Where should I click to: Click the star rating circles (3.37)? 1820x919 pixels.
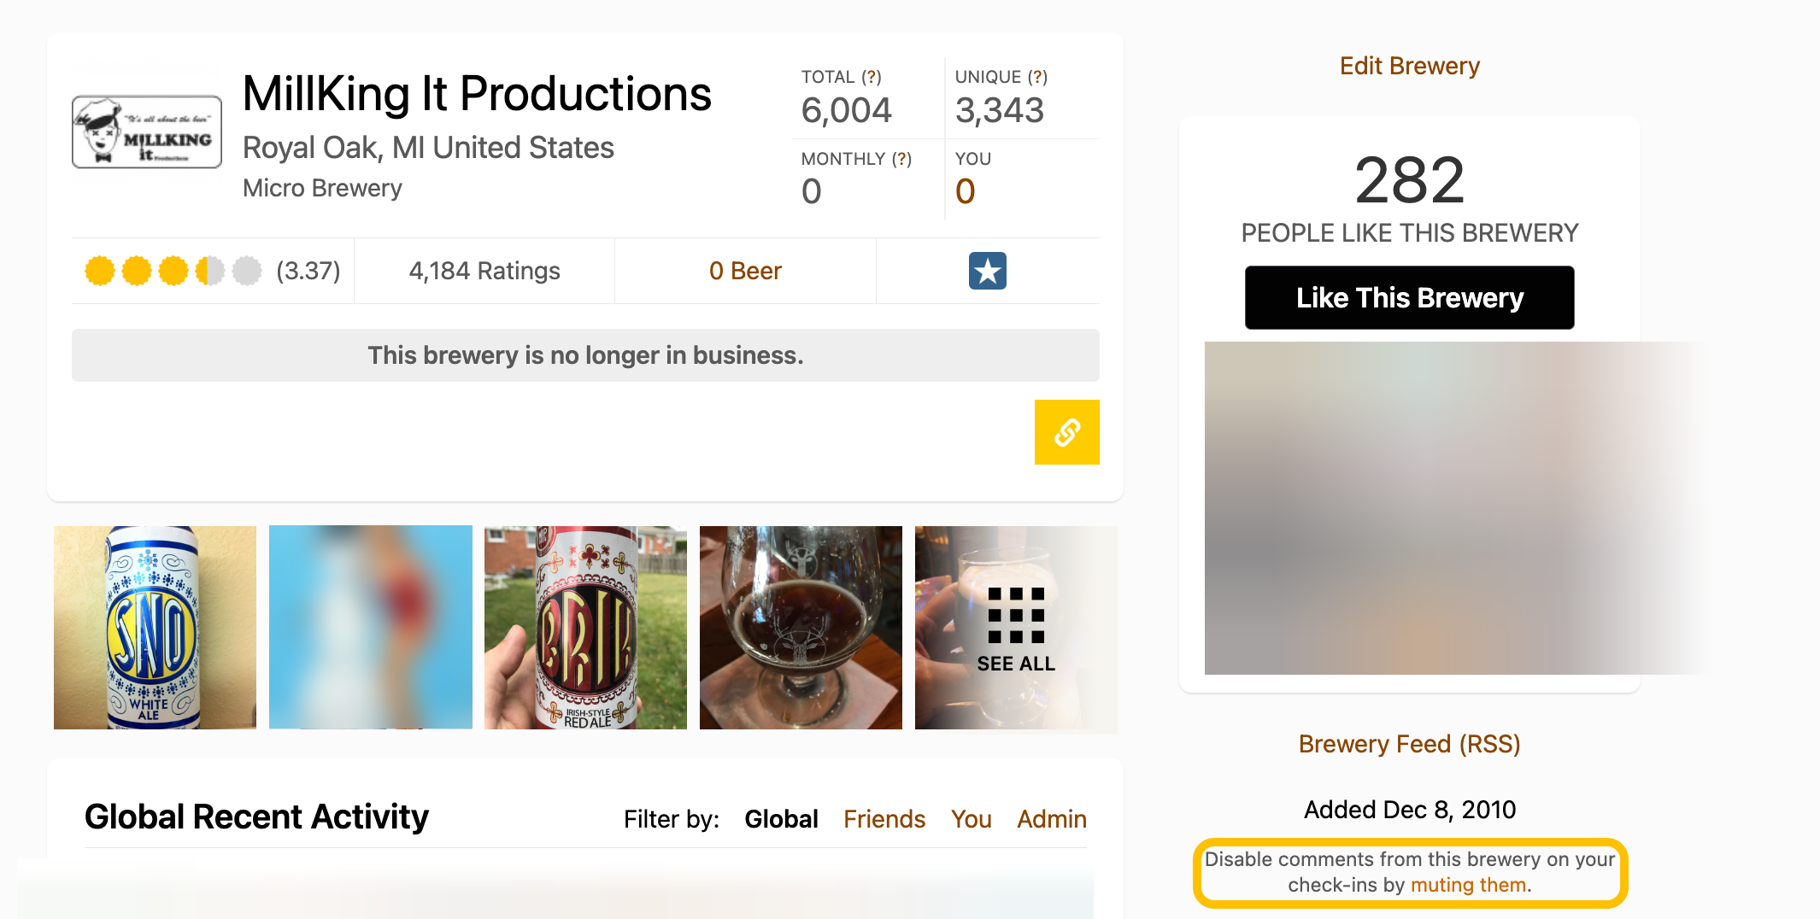tap(173, 271)
